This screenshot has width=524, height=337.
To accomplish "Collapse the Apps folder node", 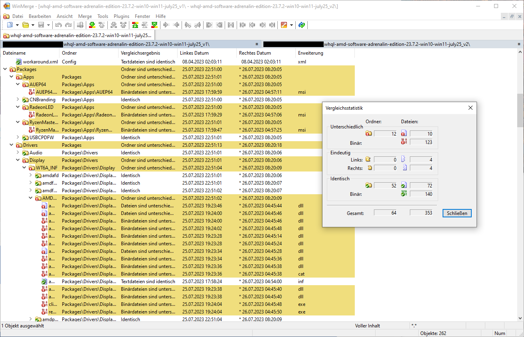I will [x=11, y=77].
